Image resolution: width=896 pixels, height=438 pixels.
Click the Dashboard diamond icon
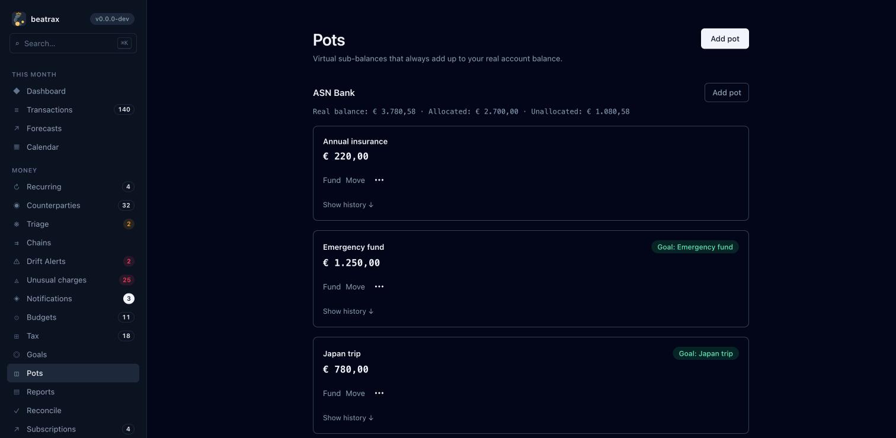click(x=17, y=91)
